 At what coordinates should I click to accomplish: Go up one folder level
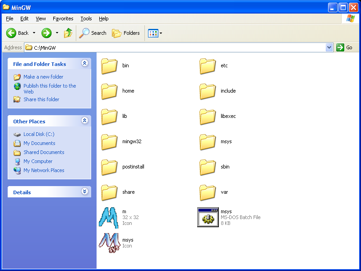tap(68, 33)
